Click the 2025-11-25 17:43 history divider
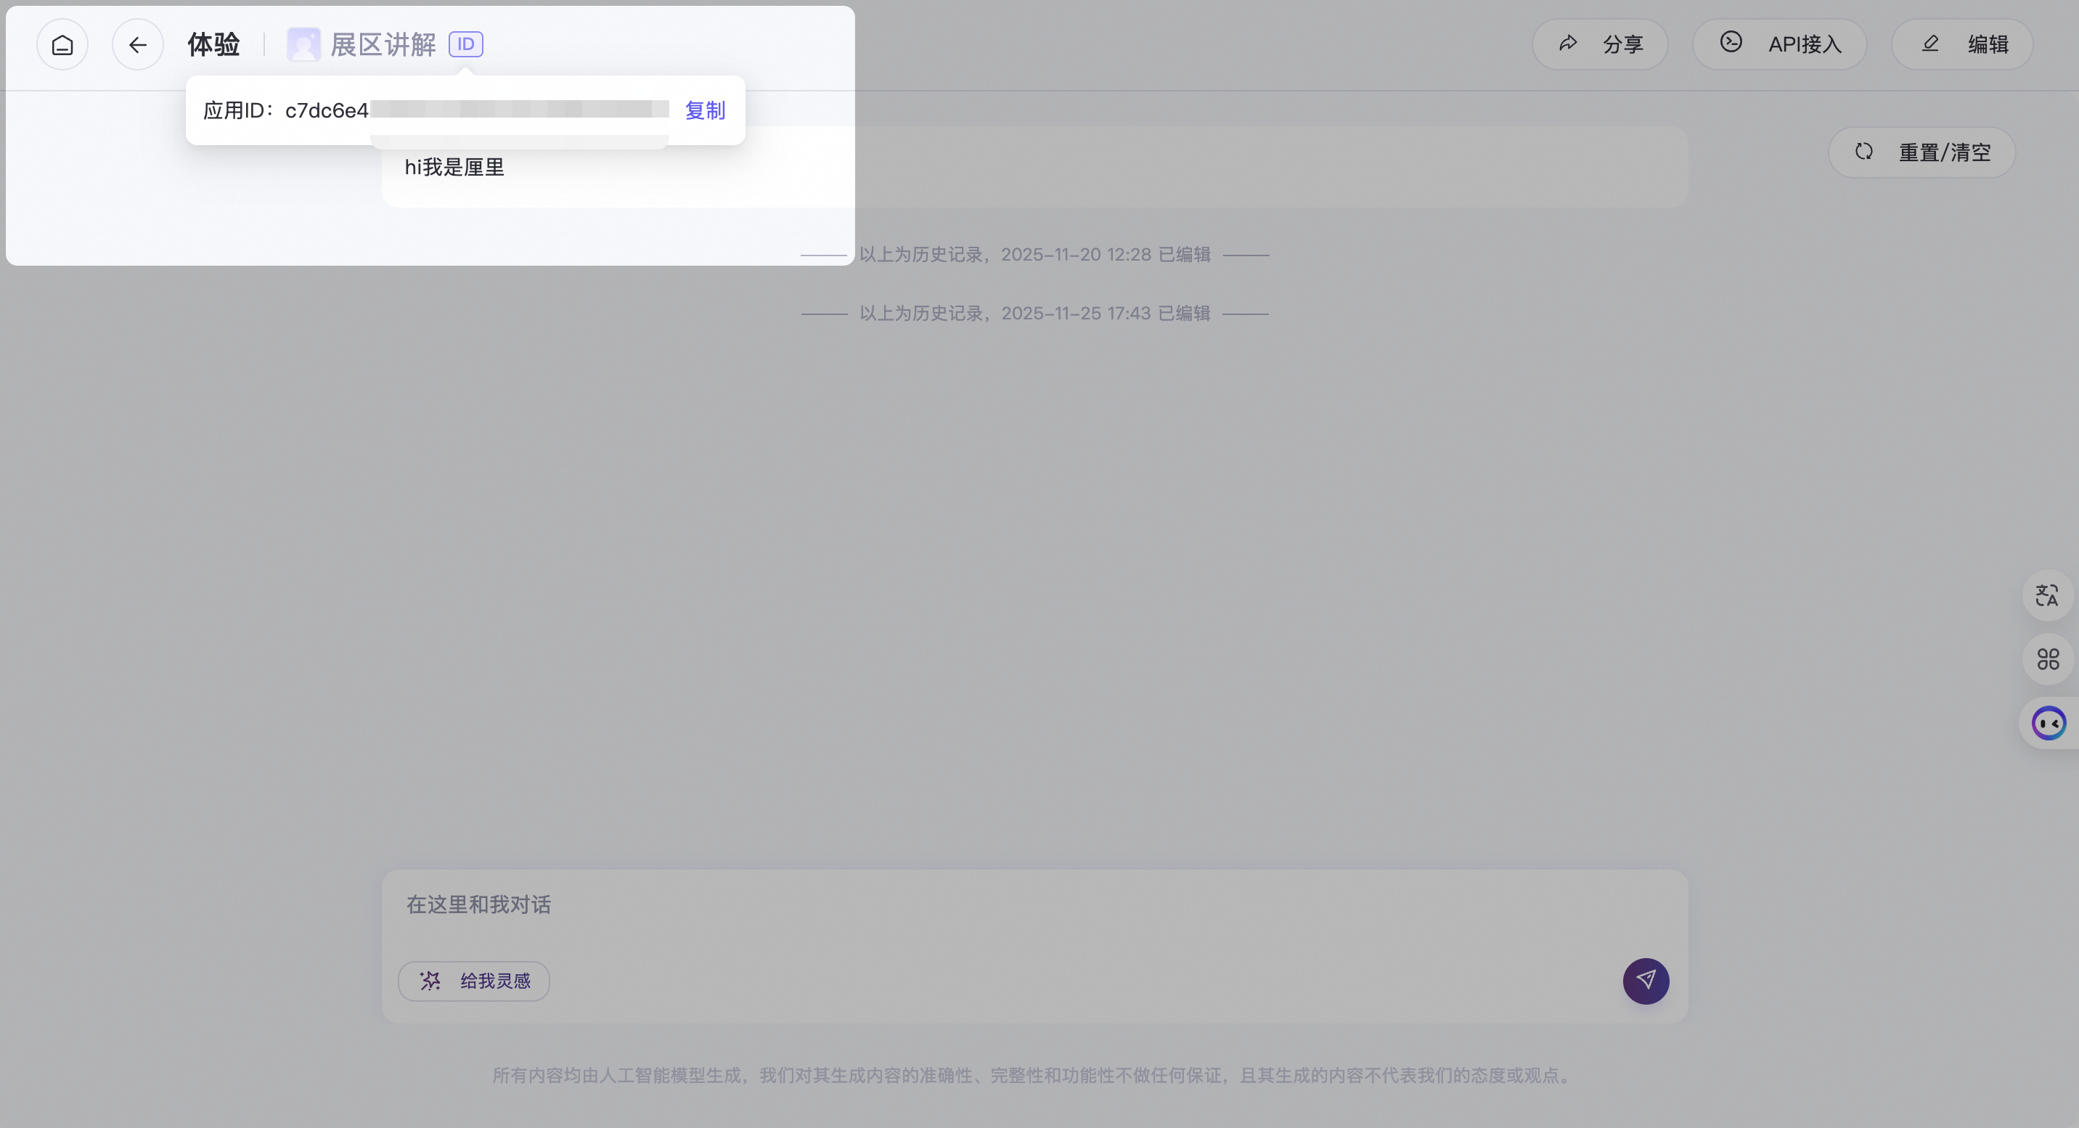 click(x=1034, y=313)
